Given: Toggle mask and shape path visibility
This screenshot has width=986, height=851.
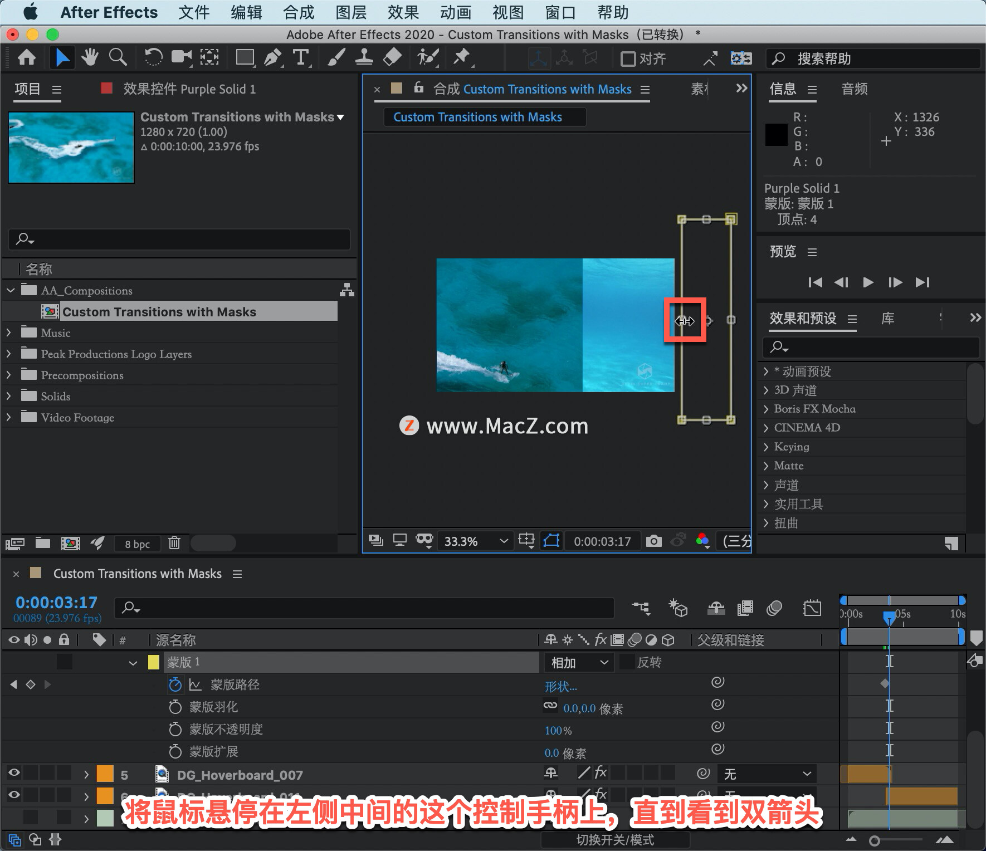Looking at the screenshot, I should pos(551,541).
